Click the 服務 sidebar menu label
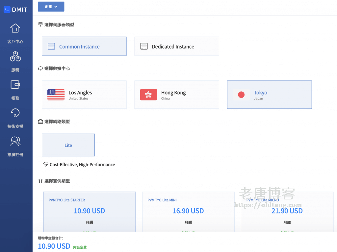 point(15,70)
